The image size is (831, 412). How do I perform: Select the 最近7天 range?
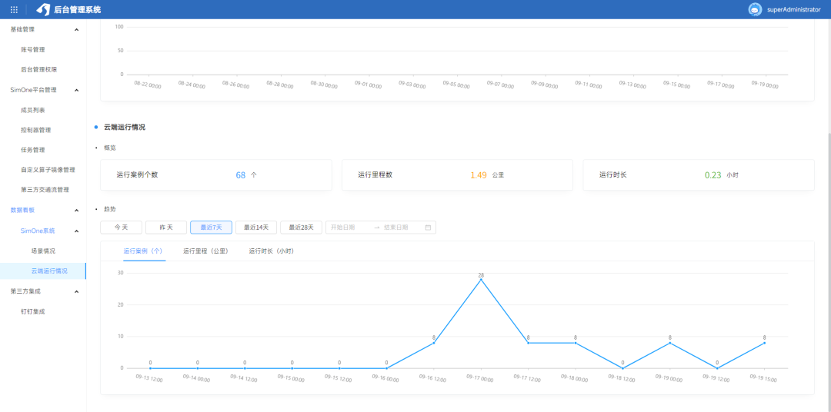211,228
